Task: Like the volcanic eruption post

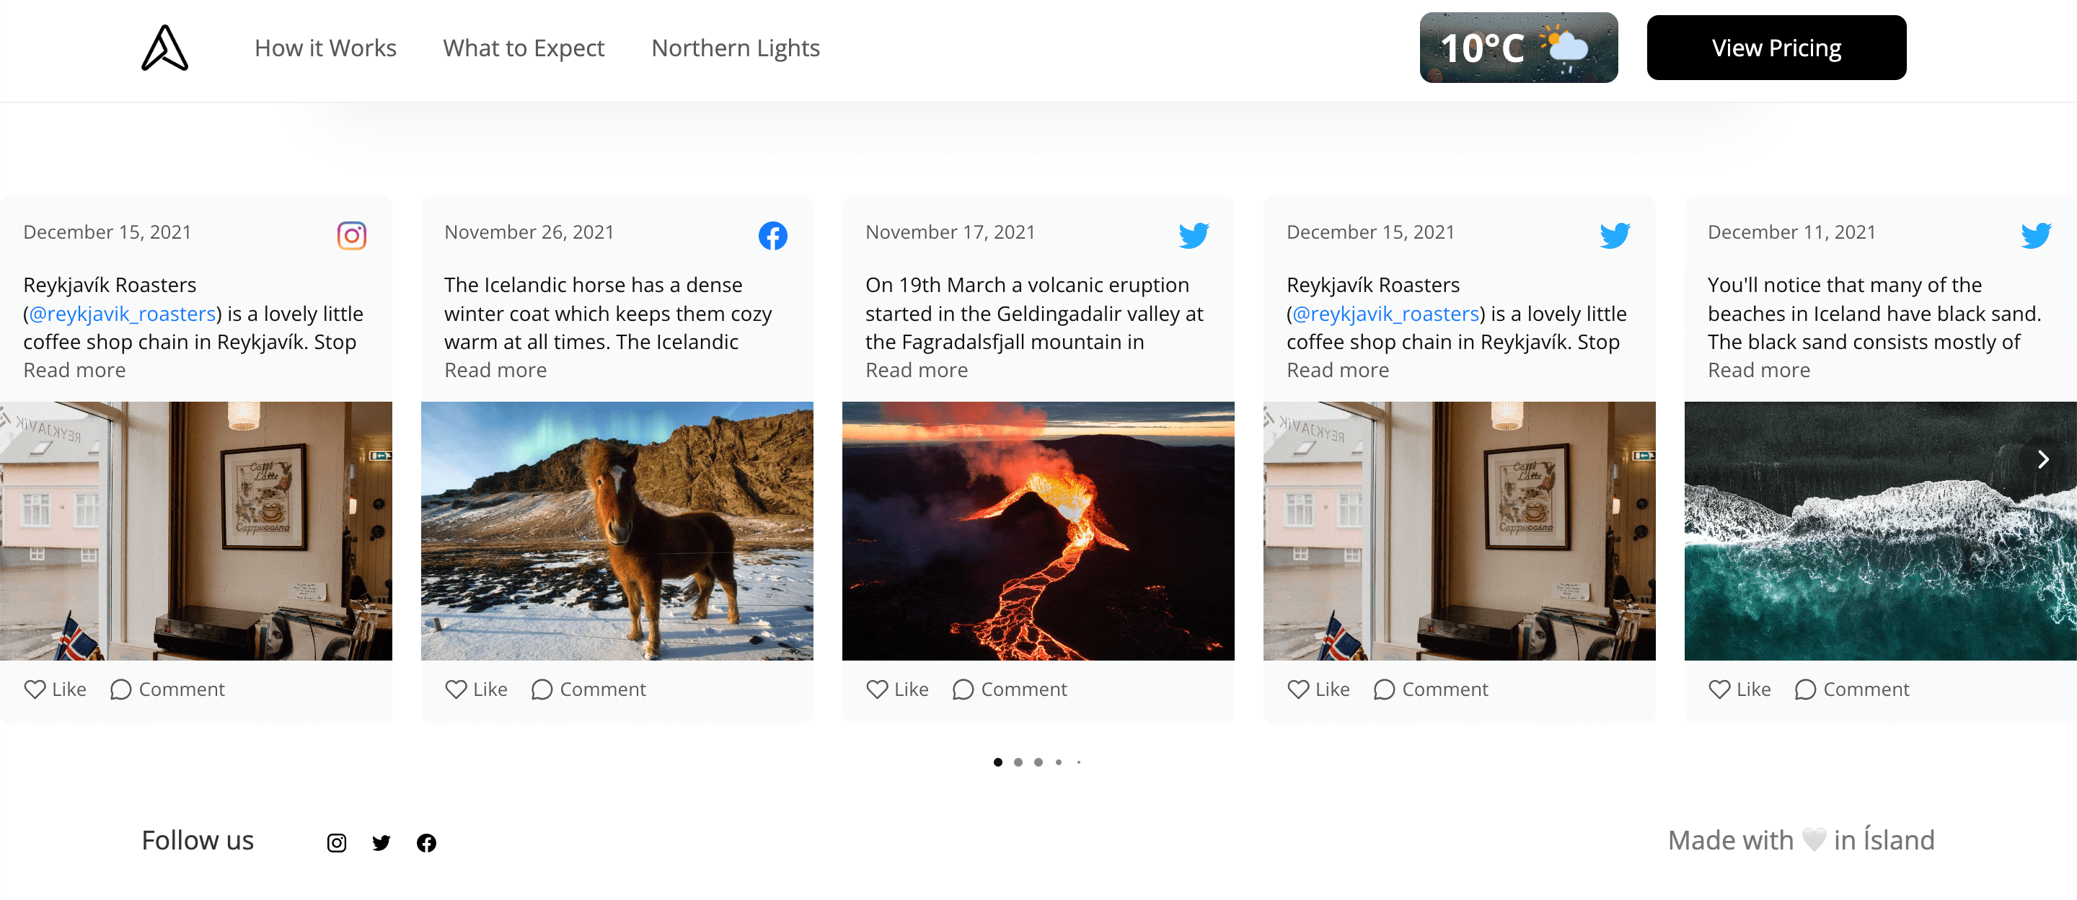Action: 896,689
